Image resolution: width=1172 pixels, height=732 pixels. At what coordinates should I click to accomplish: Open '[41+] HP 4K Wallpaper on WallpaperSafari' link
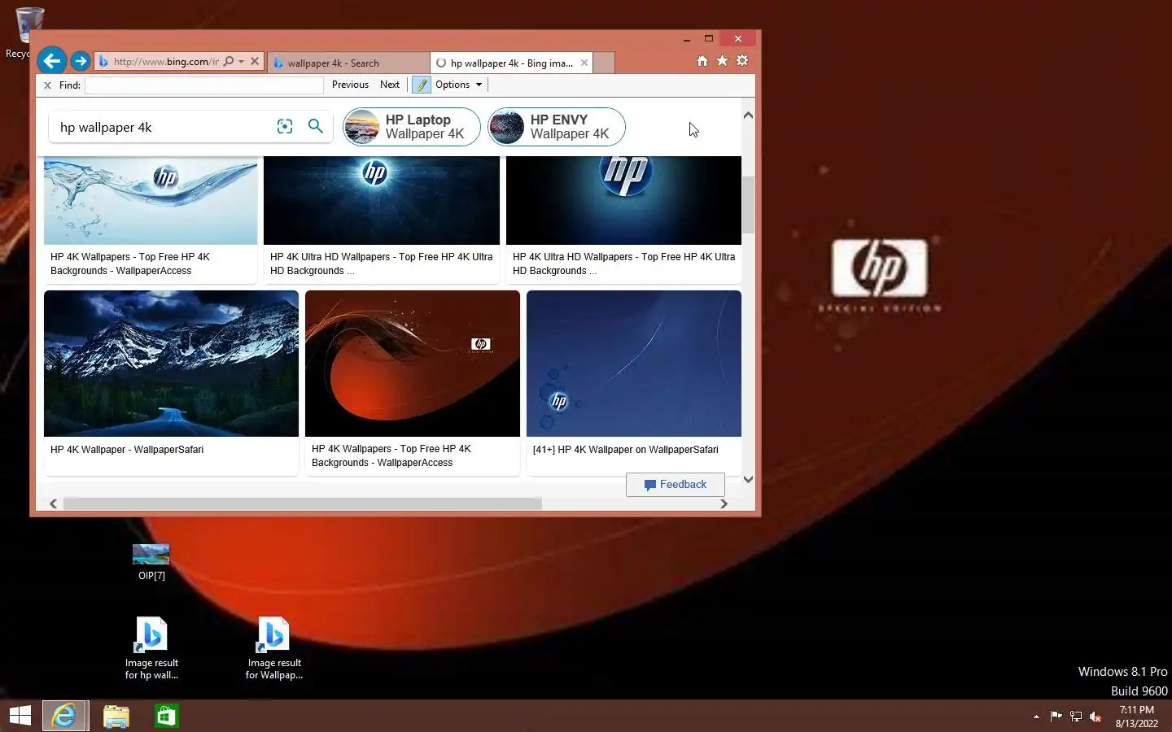click(625, 450)
